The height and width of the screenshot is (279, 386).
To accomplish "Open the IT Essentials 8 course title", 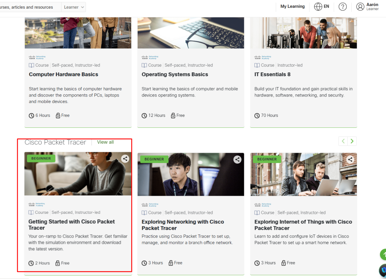I will click(x=272, y=74).
